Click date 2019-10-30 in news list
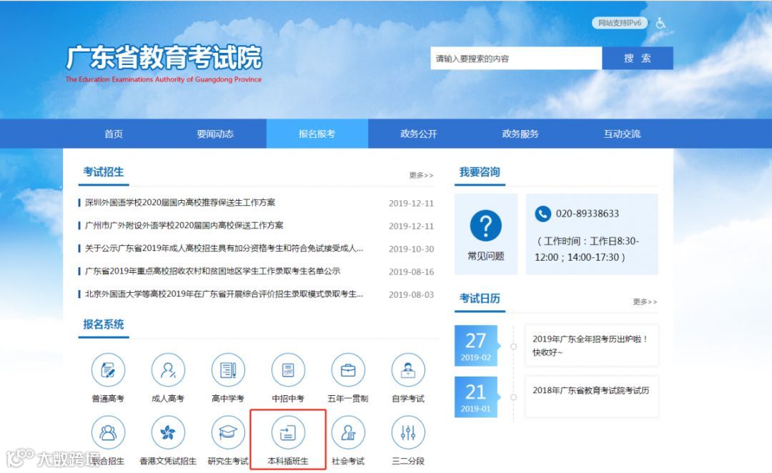772x473 pixels. [x=411, y=249]
